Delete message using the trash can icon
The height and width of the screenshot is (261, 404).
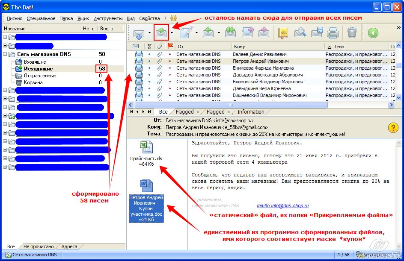click(x=352, y=32)
